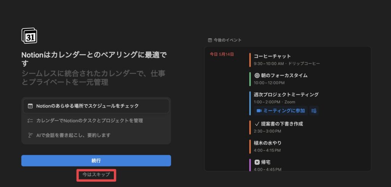Click the 4:00–4:15PM time text
The height and width of the screenshot is (187, 391).
pyautogui.click(x=267, y=150)
